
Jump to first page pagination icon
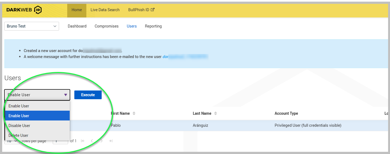click(x=83, y=141)
